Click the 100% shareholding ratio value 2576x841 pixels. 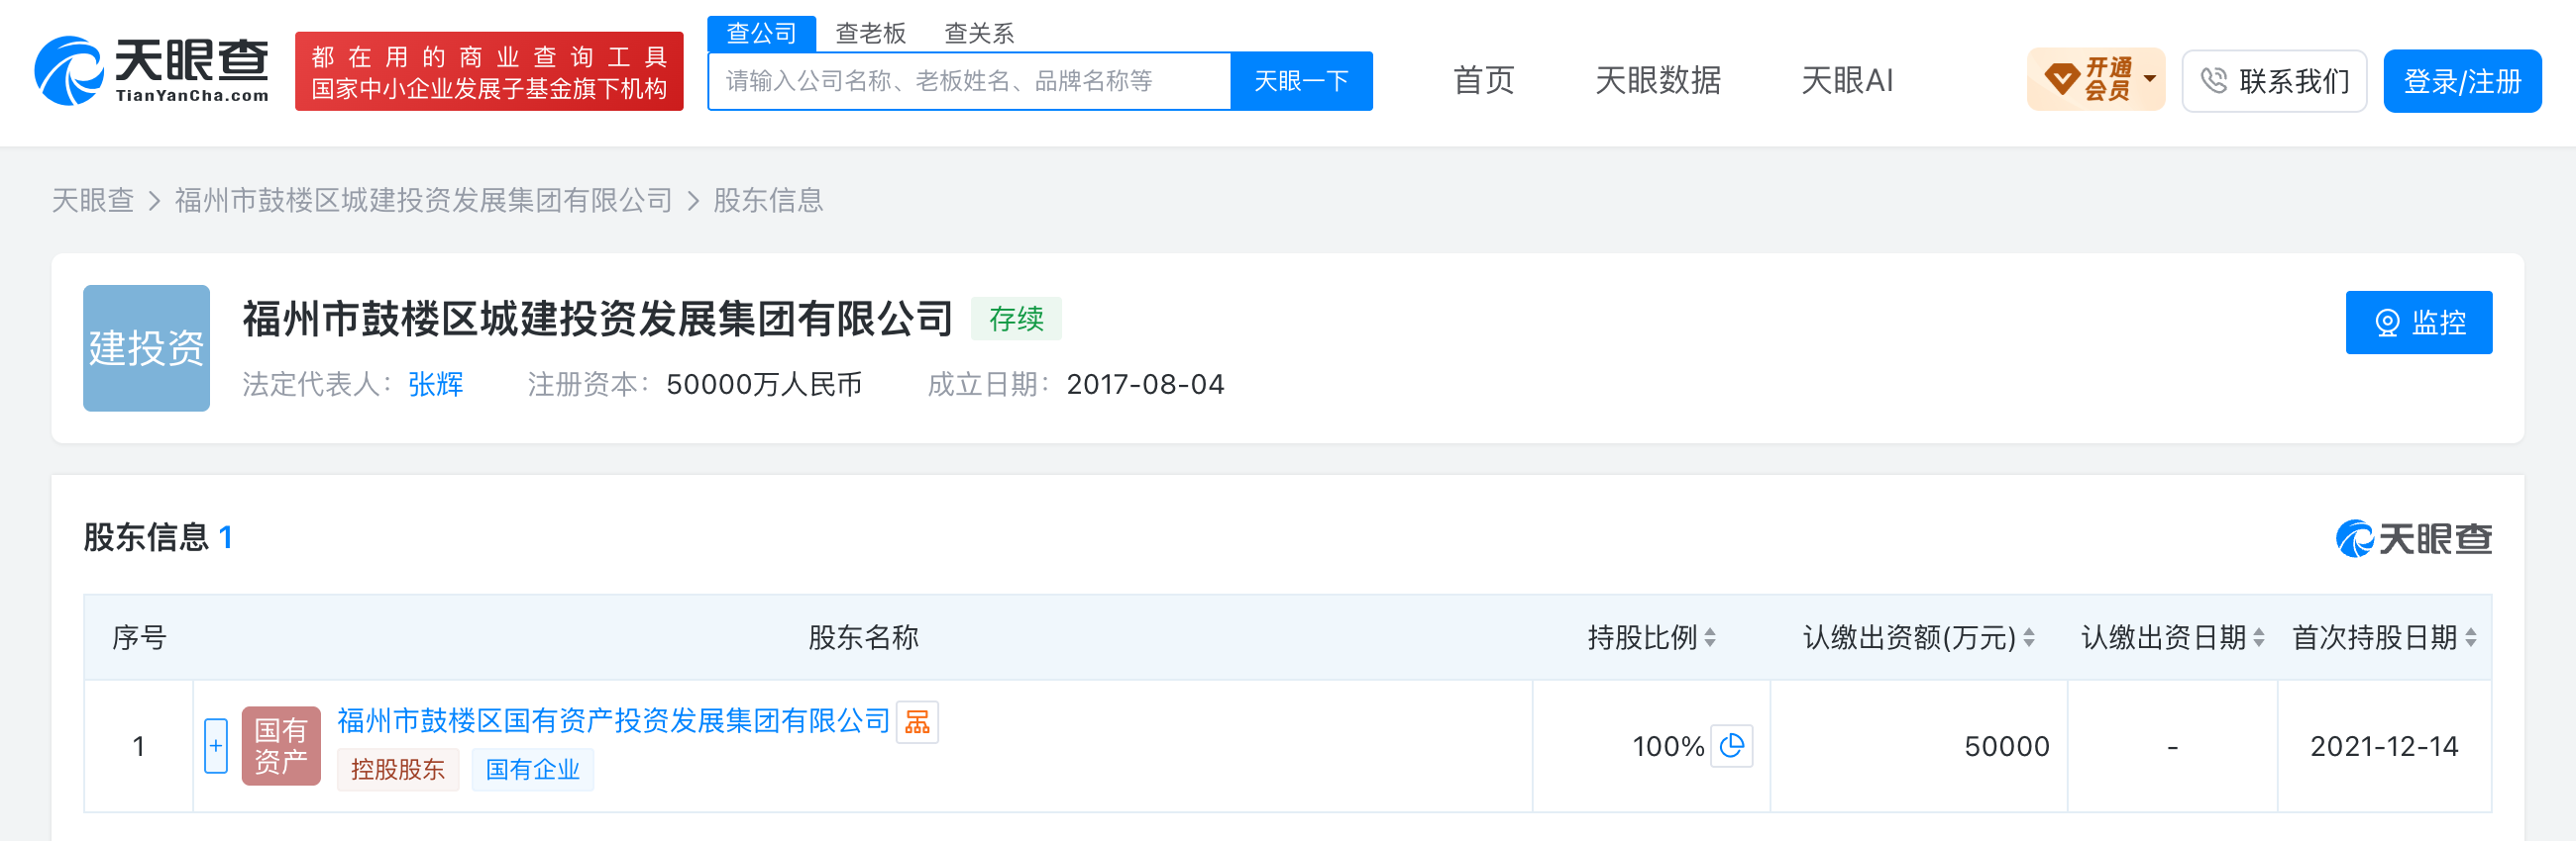click(1667, 746)
